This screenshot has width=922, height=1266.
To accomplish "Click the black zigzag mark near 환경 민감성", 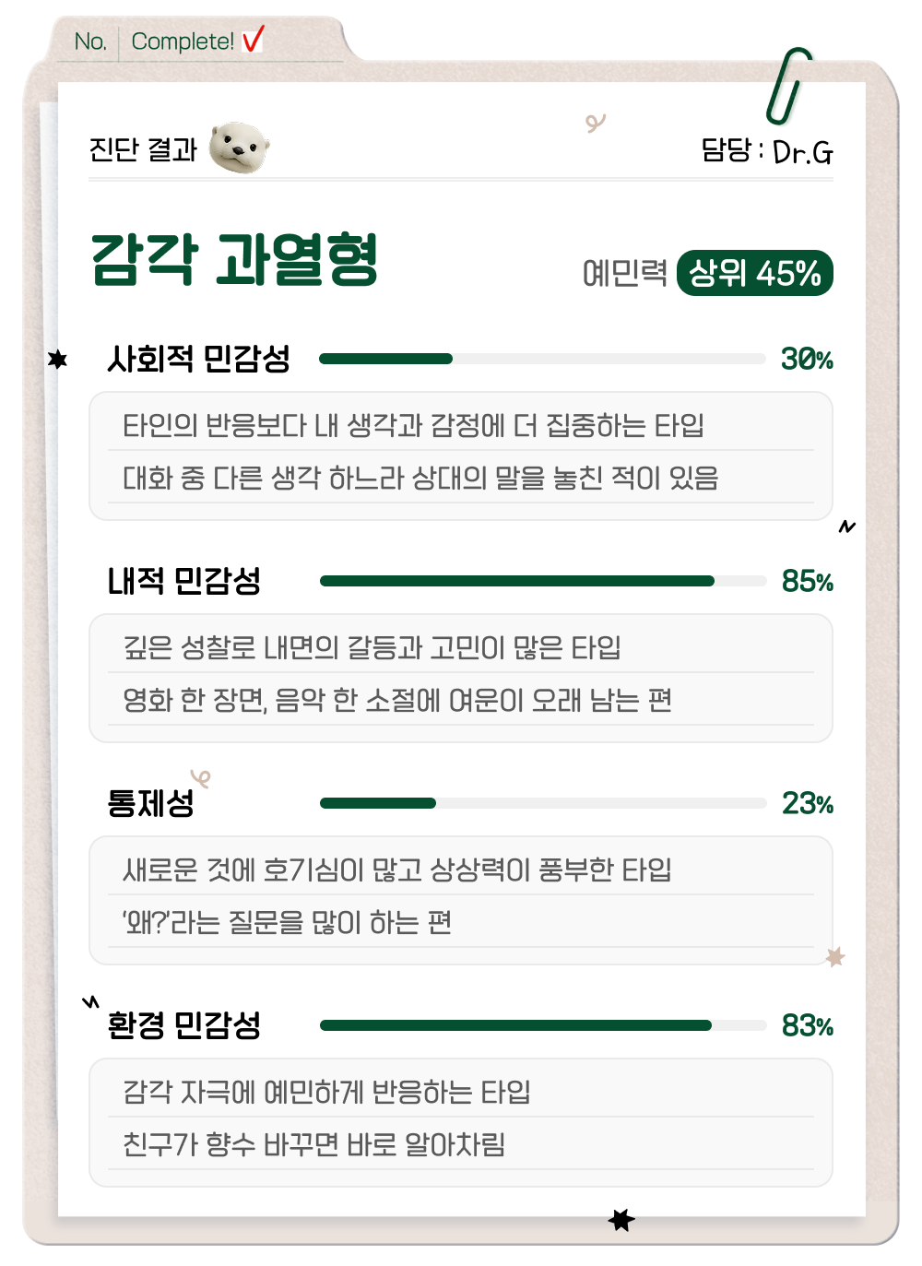I will coord(90,1001).
